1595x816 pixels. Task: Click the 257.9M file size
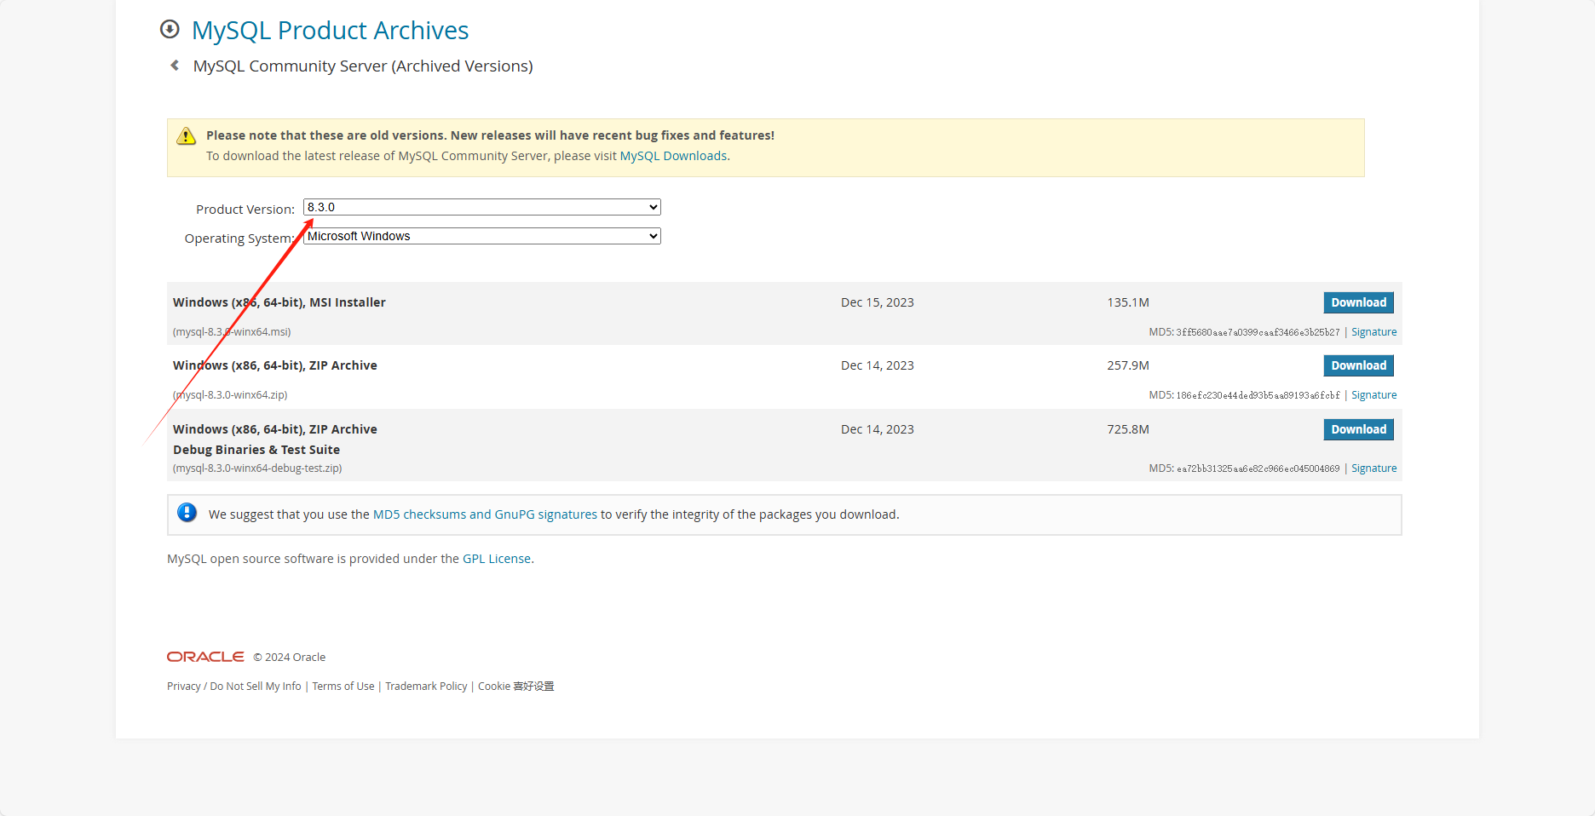[x=1128, y=365]
